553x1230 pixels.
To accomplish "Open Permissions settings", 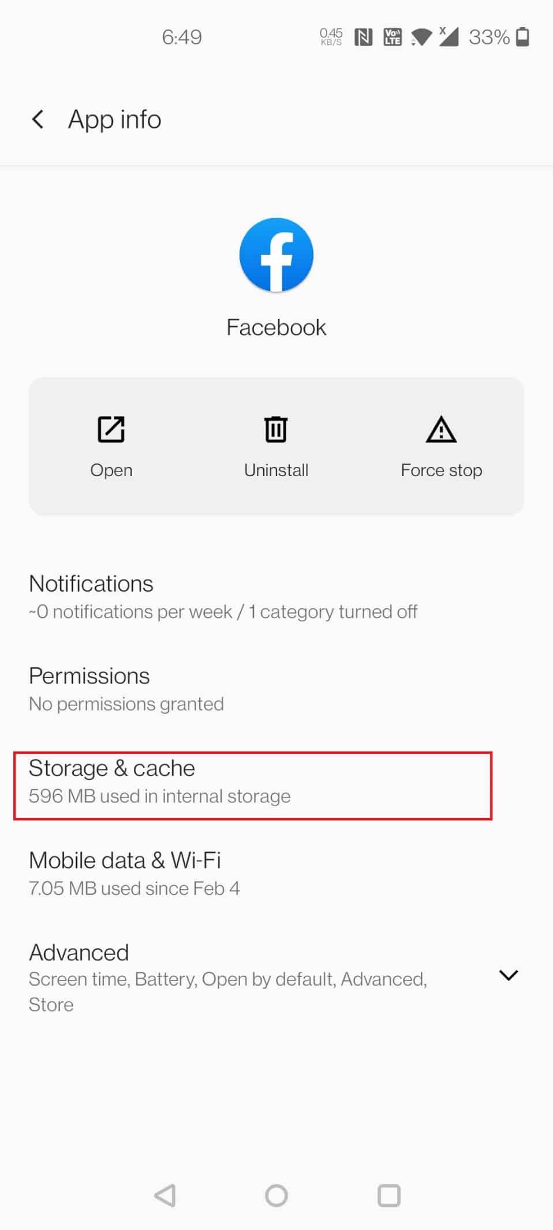I will (276, 689).
